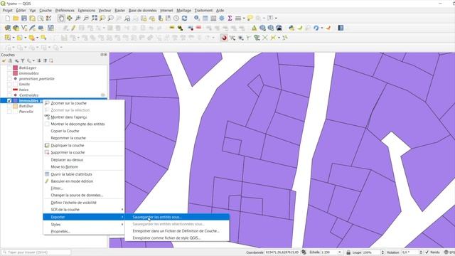Select the Pan map hand tool
455x256 pixels.
pyautogui.click(x=61, y=18)
